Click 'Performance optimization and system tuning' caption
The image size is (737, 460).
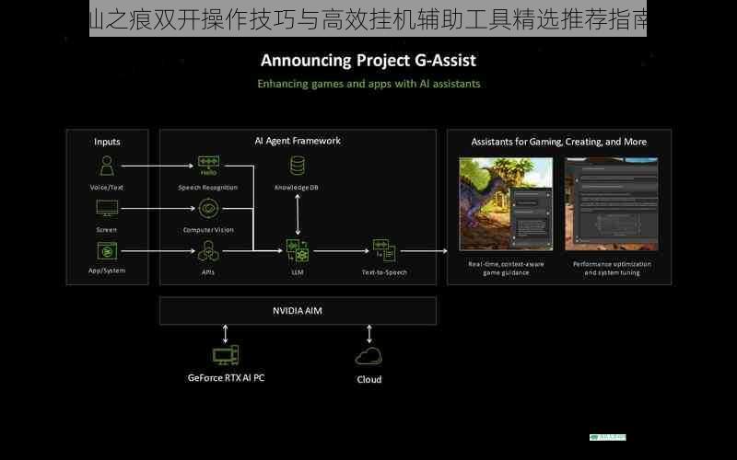click(612, 269)
